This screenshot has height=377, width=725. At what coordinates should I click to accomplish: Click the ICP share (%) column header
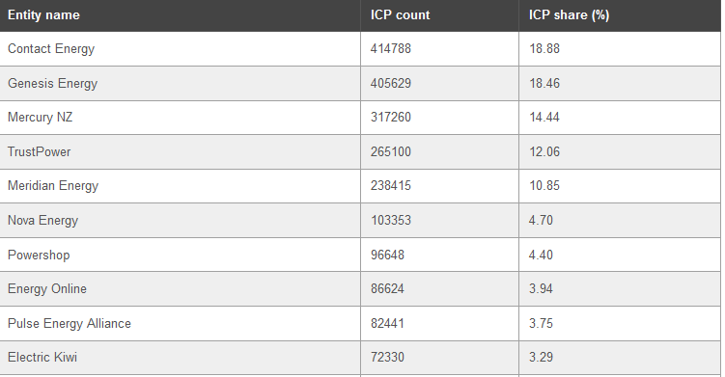[x=569, y=14]
